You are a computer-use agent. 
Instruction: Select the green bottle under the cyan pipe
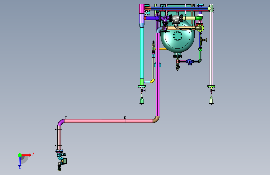coord(142,101)
